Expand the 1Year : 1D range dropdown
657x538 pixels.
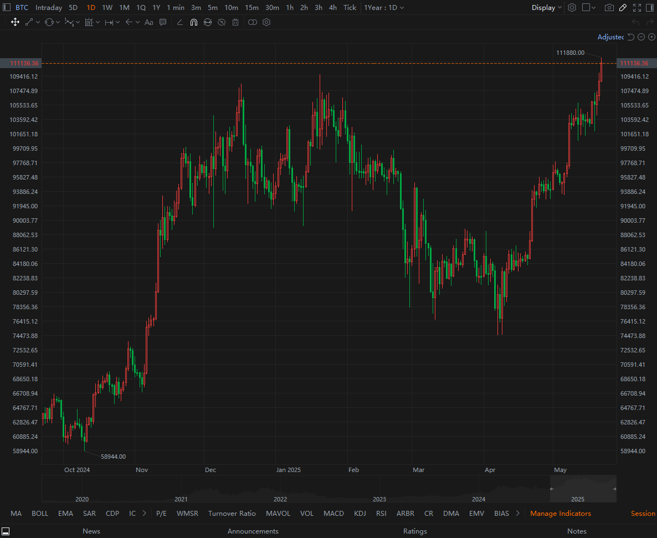coord(384,8)
